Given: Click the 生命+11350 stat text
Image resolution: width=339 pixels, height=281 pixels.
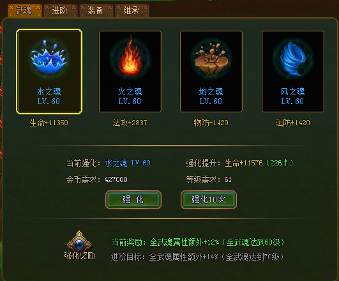Looking at the screenshot, I should [49, 123].
